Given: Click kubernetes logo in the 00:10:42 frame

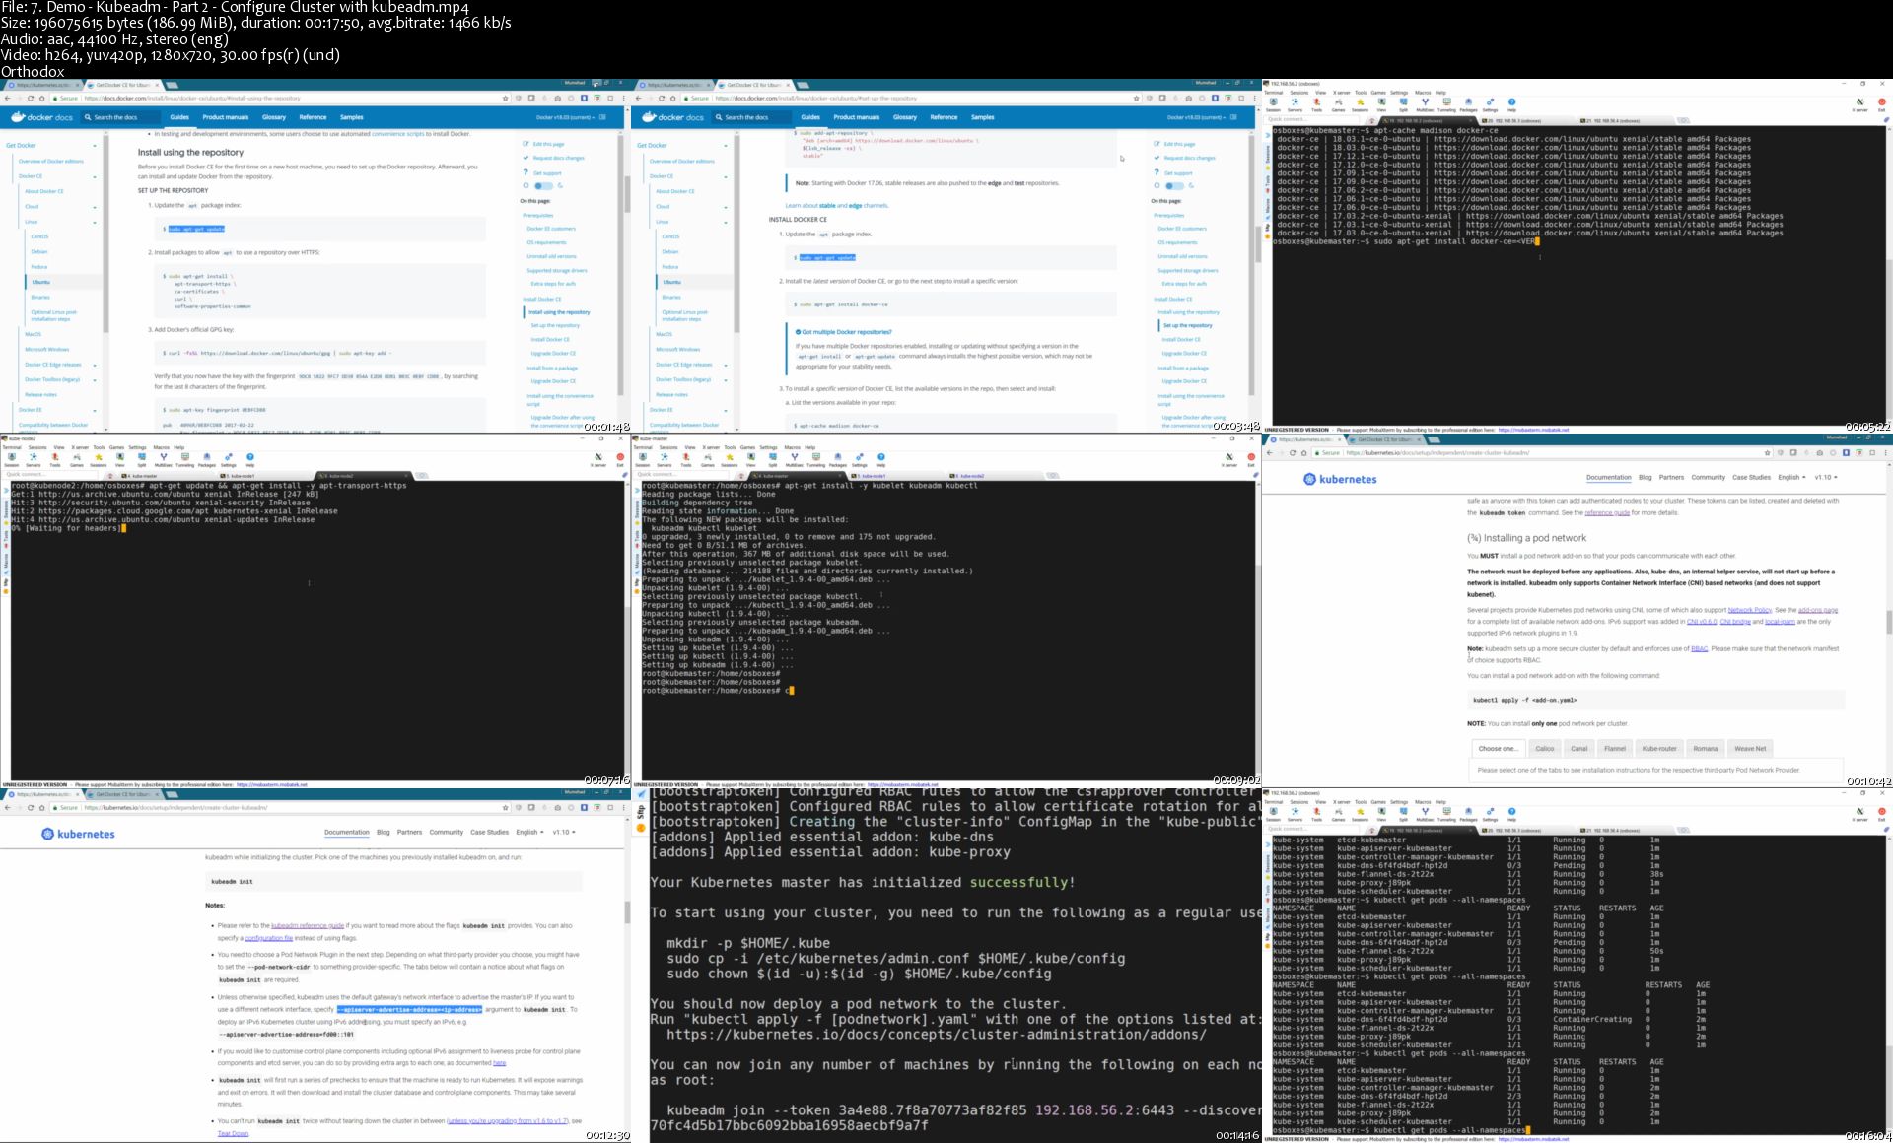Looking at the screenshot, I should pos(1340,479).
